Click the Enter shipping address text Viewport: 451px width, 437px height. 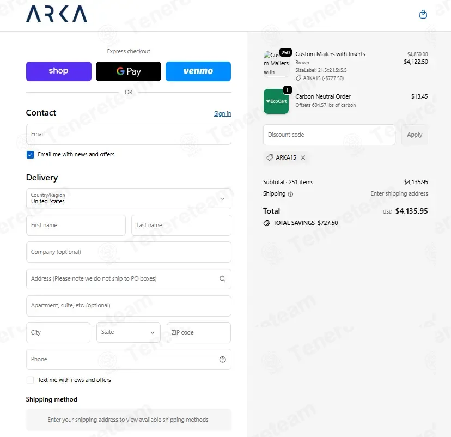pyautogui.click(x=399, y=193)
